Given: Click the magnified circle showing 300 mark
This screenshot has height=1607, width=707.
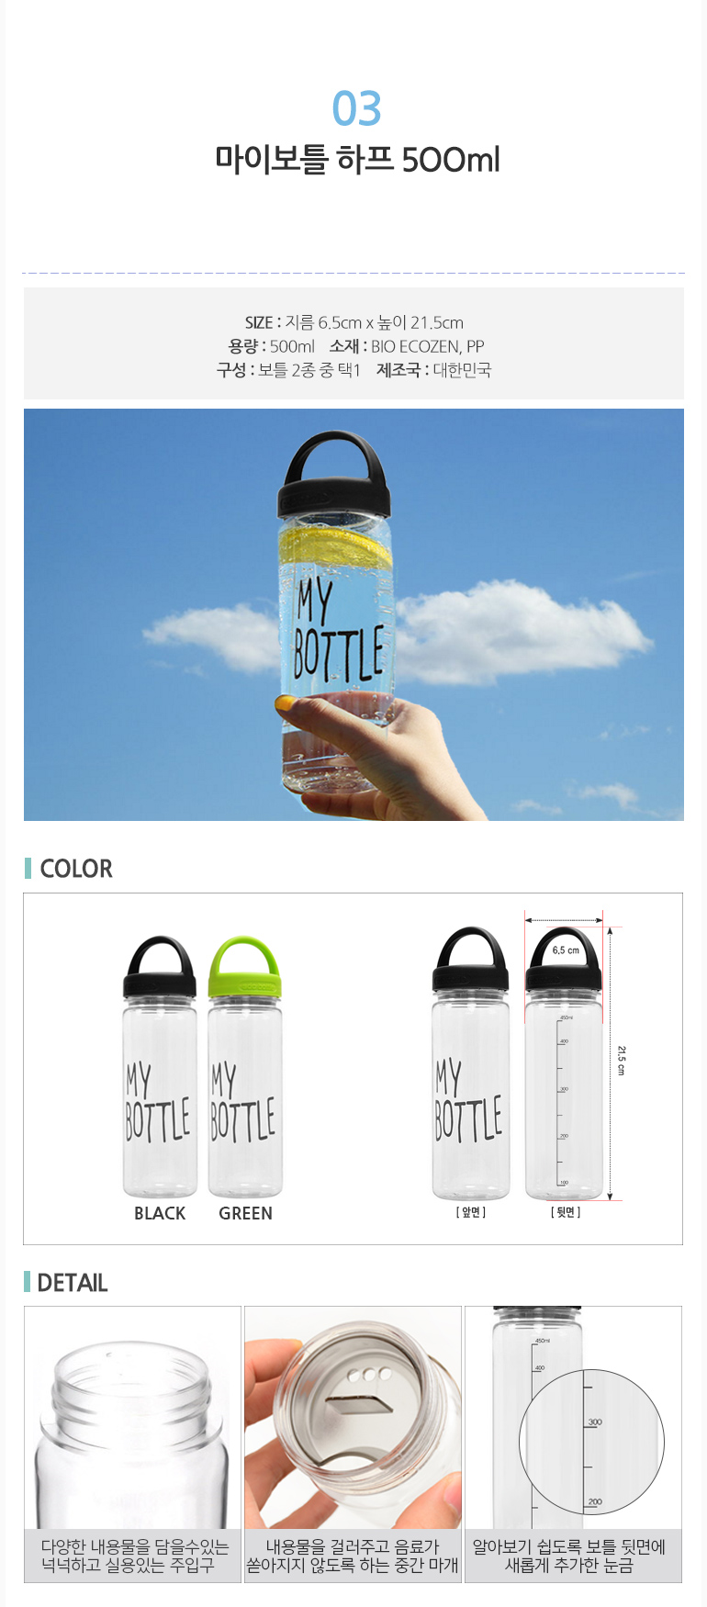Looking at the screenshot, I should point(591,1441).
